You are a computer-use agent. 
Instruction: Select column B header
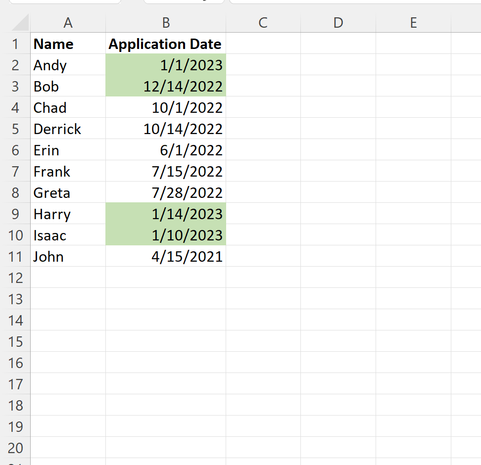point(166,23)
